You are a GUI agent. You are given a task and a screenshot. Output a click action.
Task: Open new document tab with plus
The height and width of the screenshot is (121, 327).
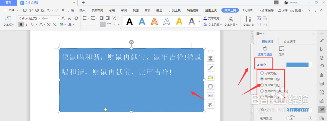(83, 3)
